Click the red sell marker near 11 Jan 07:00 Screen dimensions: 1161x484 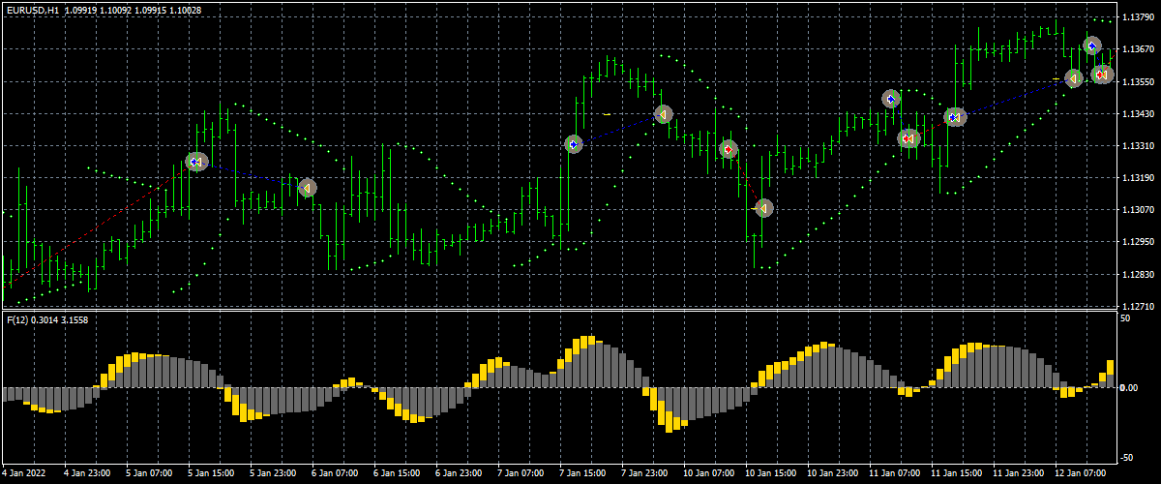(908, 138)
